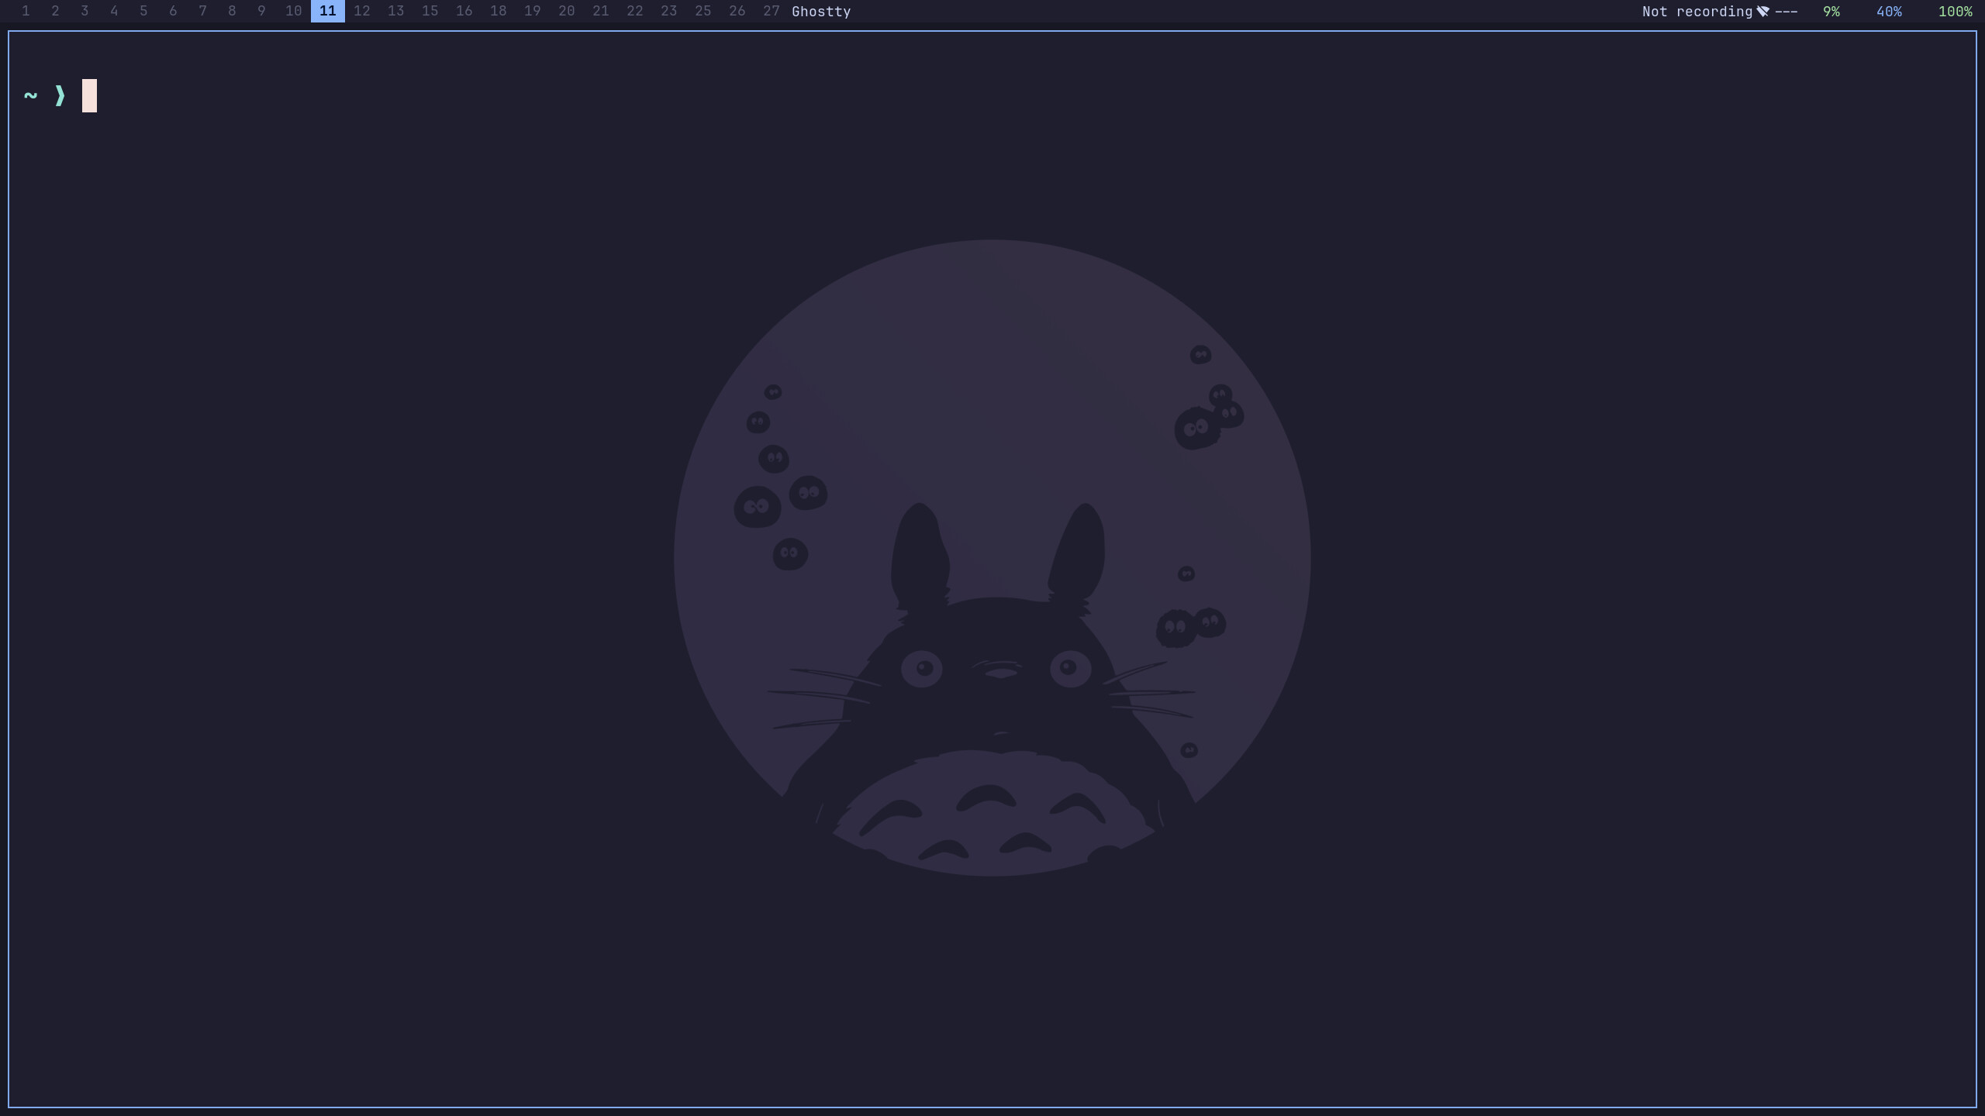Click the 9% status indicator

pos(1831,12)
